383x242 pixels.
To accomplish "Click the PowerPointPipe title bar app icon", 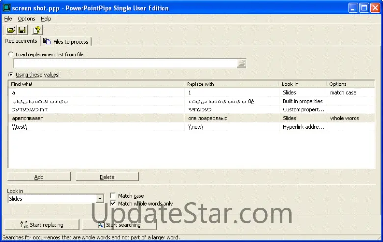I will (x=6, y=8).
